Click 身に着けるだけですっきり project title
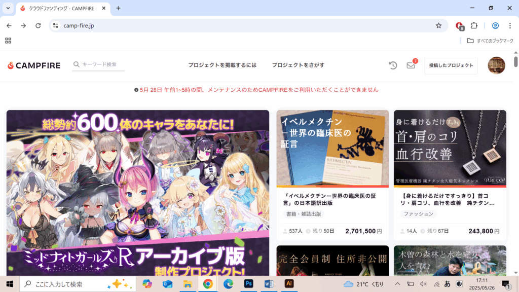 (447, 199)
